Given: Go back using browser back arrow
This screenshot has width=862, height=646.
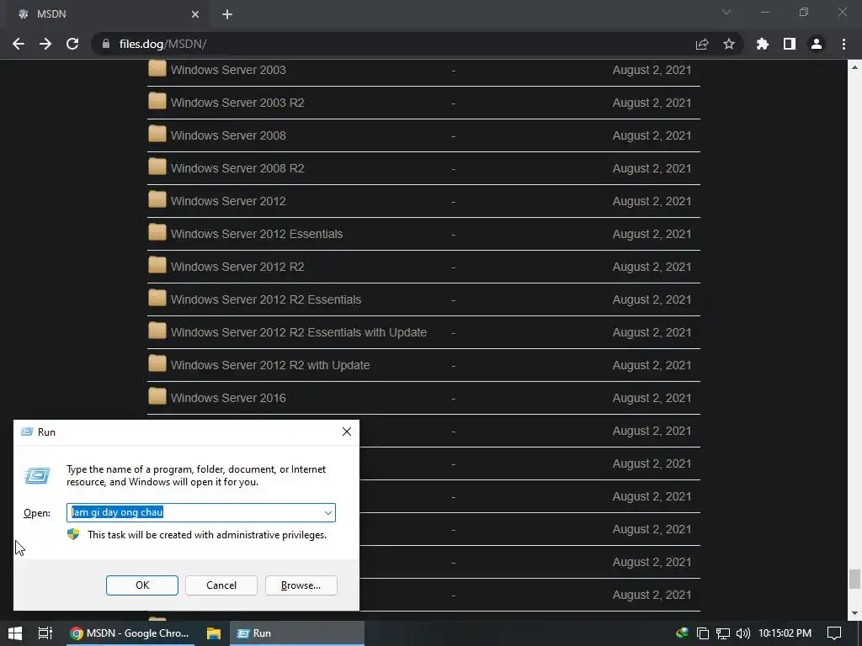Looking at the screenshot, I should point(19,44).
